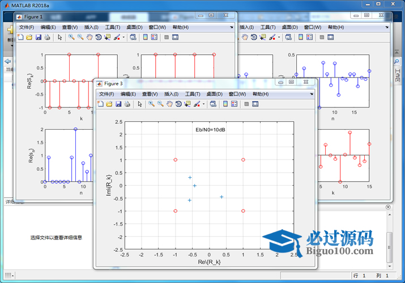This screenshot has height=283, width=405.
Task: Insert Legend icon in Figure 1 toolbar
Action: [154, 37]
